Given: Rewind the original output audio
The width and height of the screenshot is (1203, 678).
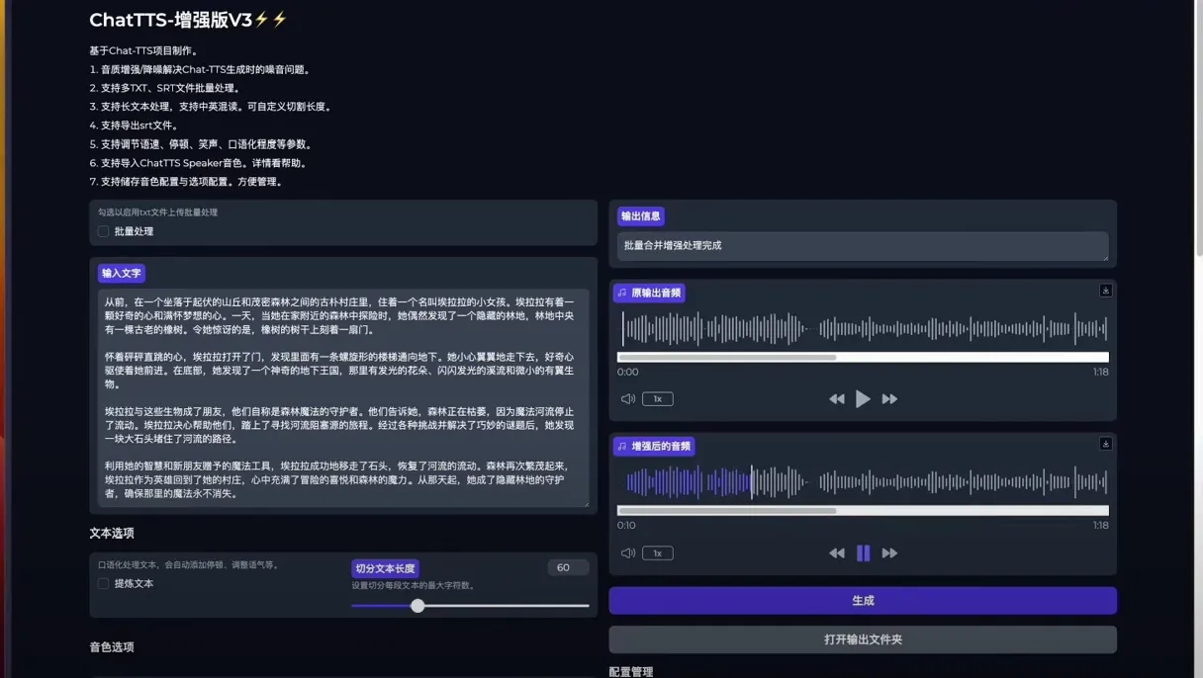Looking at the screenshot, I should tap(837, 399).
